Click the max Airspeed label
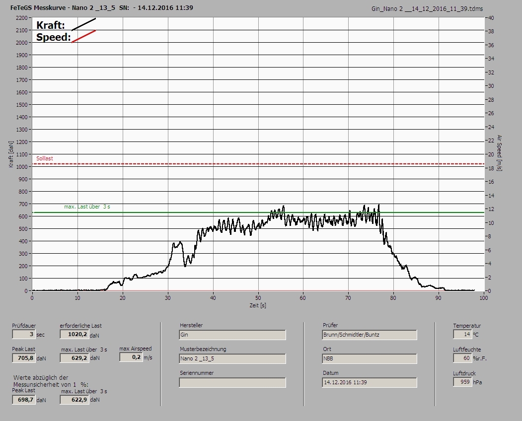 pyautogui.click(x=136, y=349)
